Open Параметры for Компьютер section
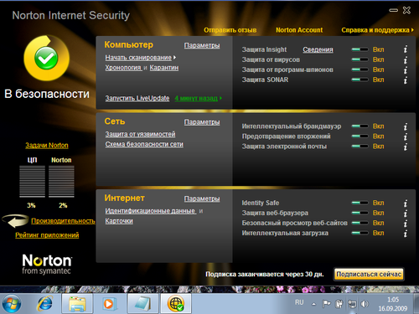Image resolution: width=419 pixels, height=314 pixels. tap(202, 45)
